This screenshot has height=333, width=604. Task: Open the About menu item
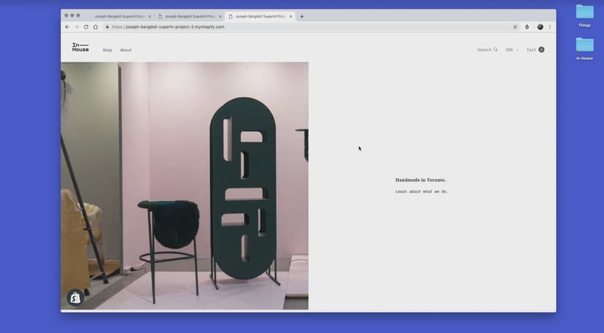[x=125, y=50]
